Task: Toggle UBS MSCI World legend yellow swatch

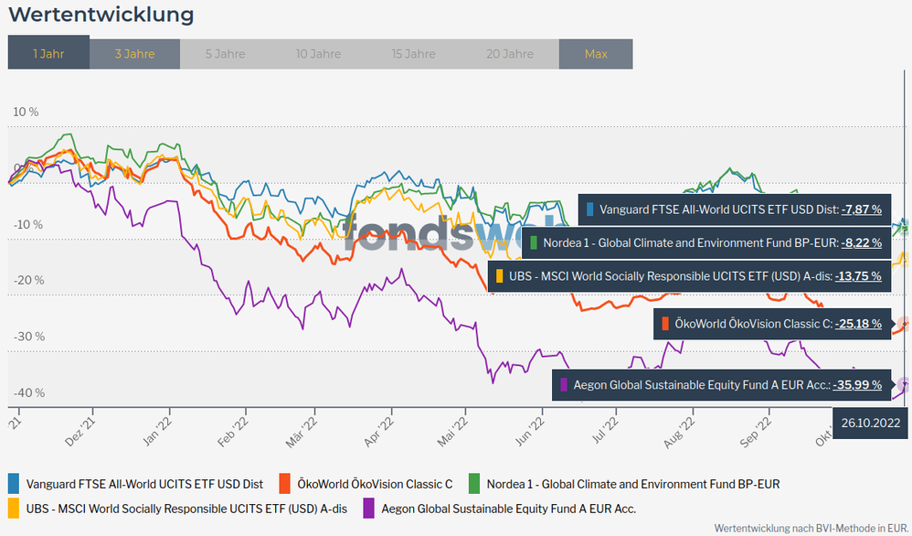Action: [x=14, y=509]
